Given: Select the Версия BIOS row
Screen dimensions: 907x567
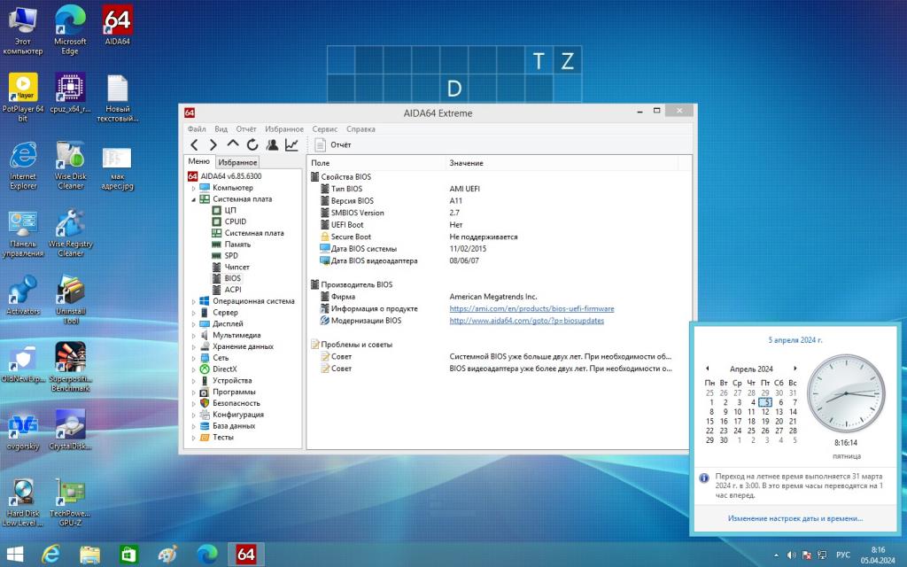Looking at the screenshot, I should (x=499, y=201).
